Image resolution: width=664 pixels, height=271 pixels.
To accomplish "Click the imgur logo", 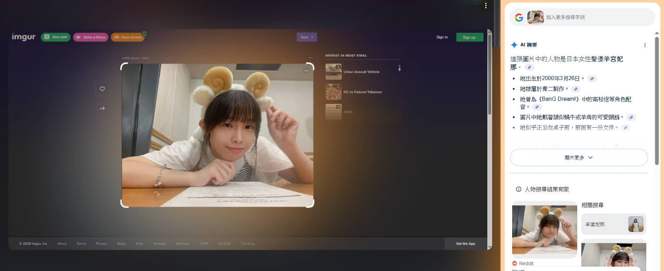I will [23, 37].
